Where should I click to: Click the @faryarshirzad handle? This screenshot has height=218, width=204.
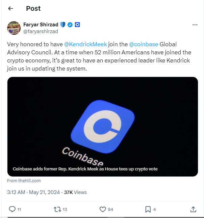pyautogui.click(x=41, y=31)
